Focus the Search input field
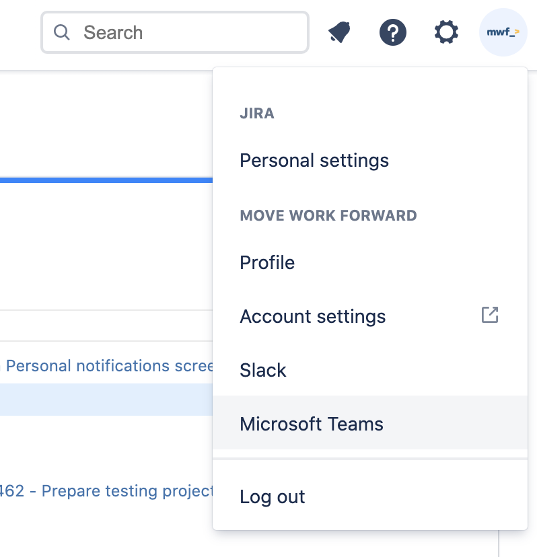The height and width of the screenshot is (557, 537). coord(188,32)
